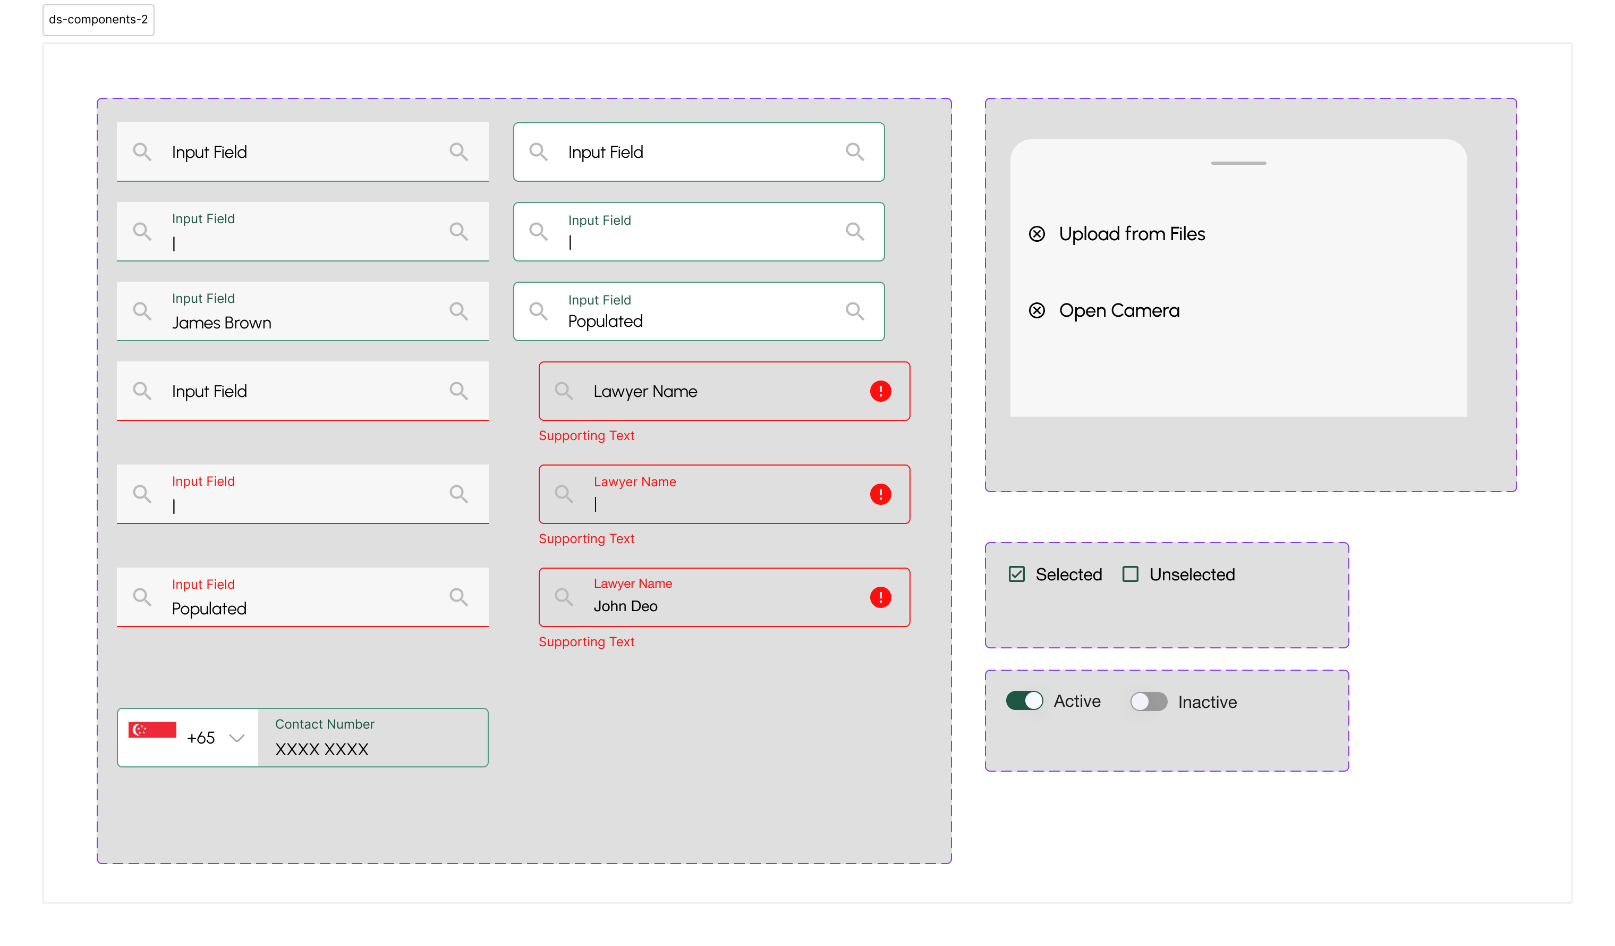1615x946 pixels.
Task: Check the Unselected checkbox
Action: point(1130,575)
